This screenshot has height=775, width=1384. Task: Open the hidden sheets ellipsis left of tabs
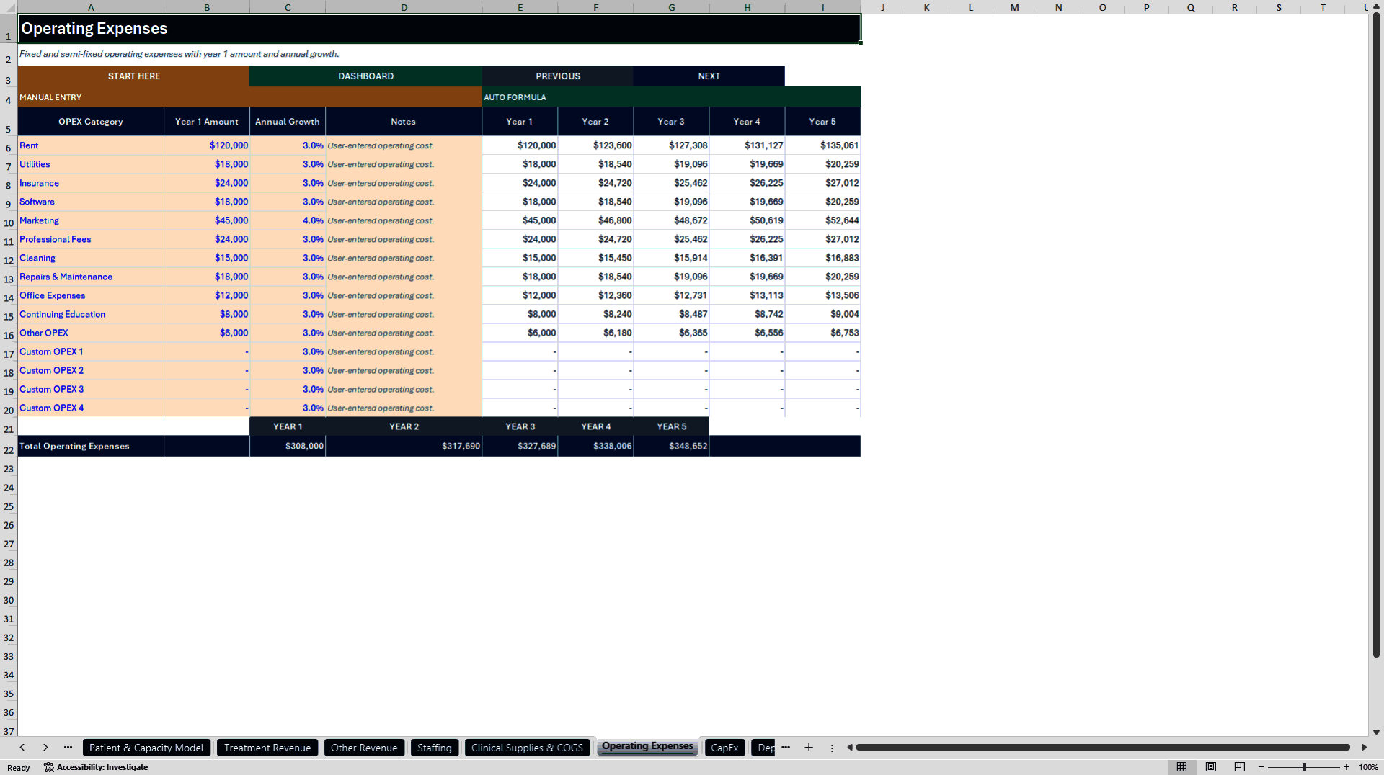coord(68,748)
